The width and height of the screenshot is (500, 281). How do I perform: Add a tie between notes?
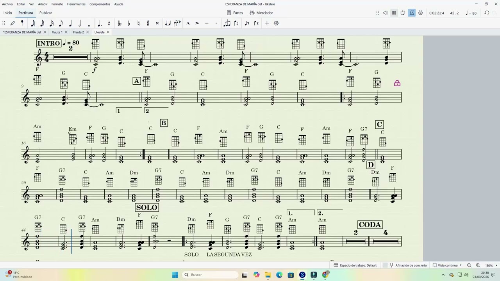[x=168, y=23]
